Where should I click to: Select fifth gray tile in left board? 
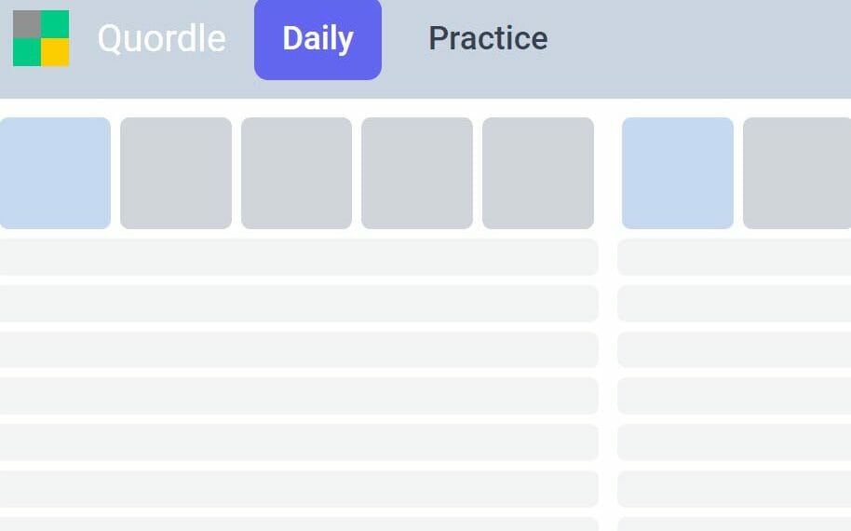click(x=538, y=173)
